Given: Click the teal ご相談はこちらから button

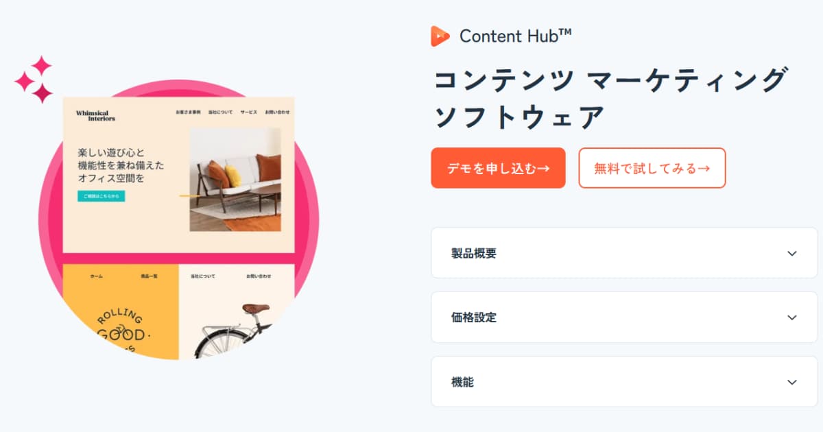Looking at the screenshot, I should [x=101, y=196].
